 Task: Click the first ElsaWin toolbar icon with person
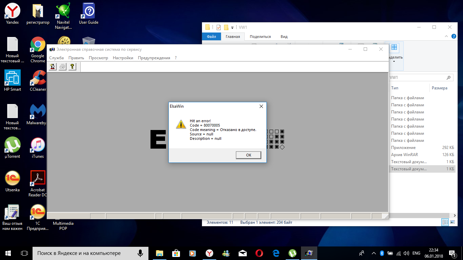coord(53,67)
